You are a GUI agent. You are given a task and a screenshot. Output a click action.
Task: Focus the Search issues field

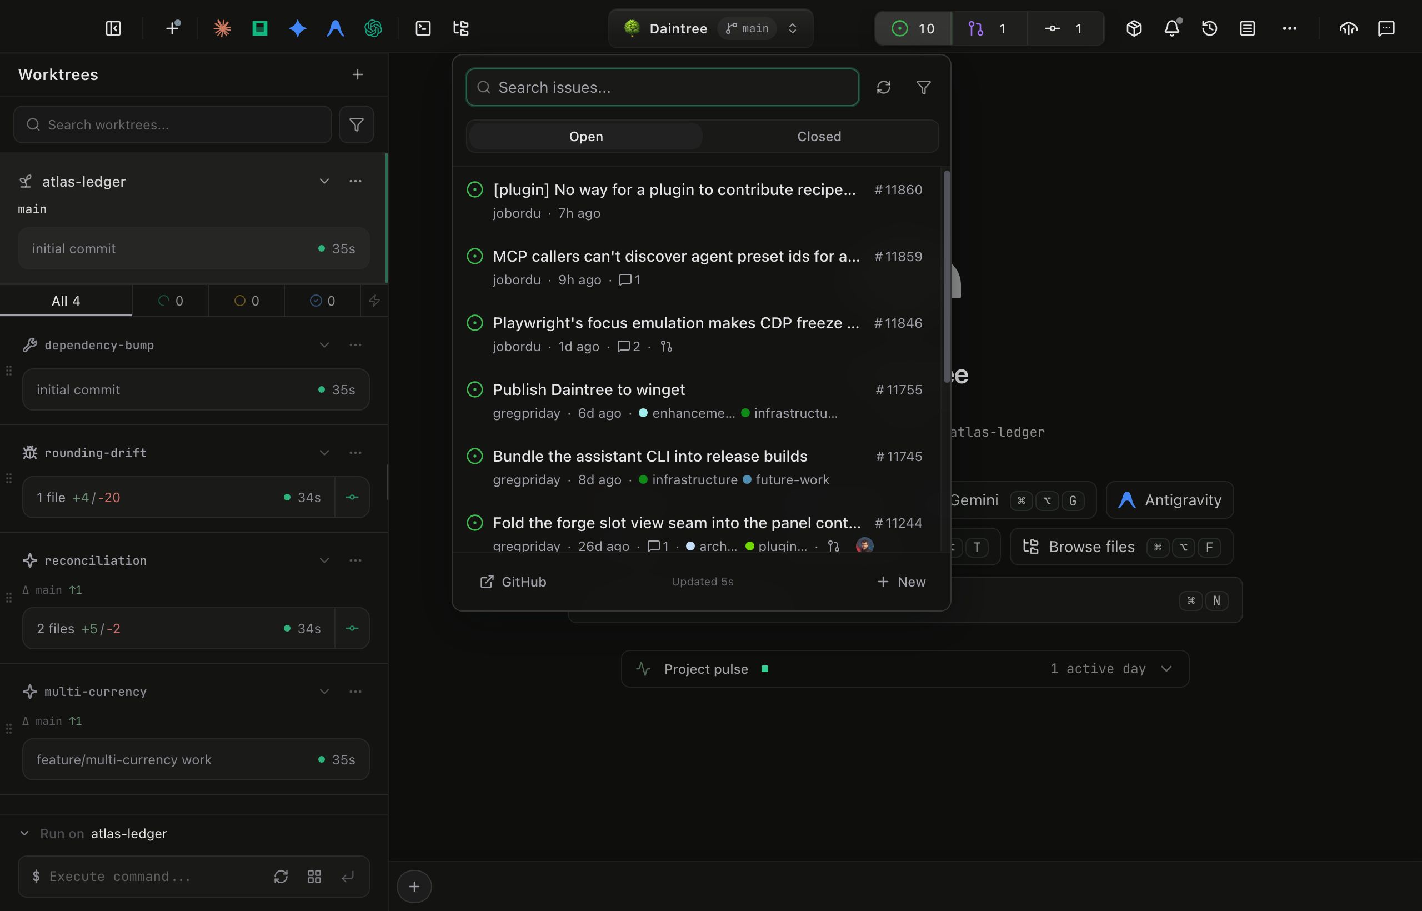(662, 88)
